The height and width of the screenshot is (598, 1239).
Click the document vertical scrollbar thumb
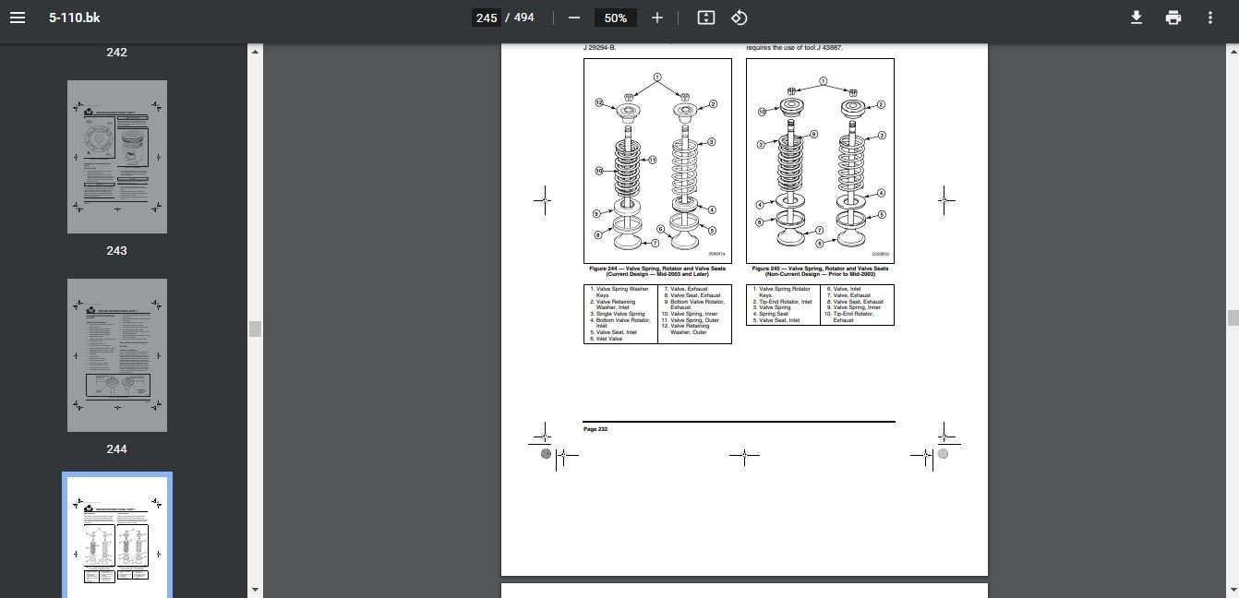coord(1232,318)
